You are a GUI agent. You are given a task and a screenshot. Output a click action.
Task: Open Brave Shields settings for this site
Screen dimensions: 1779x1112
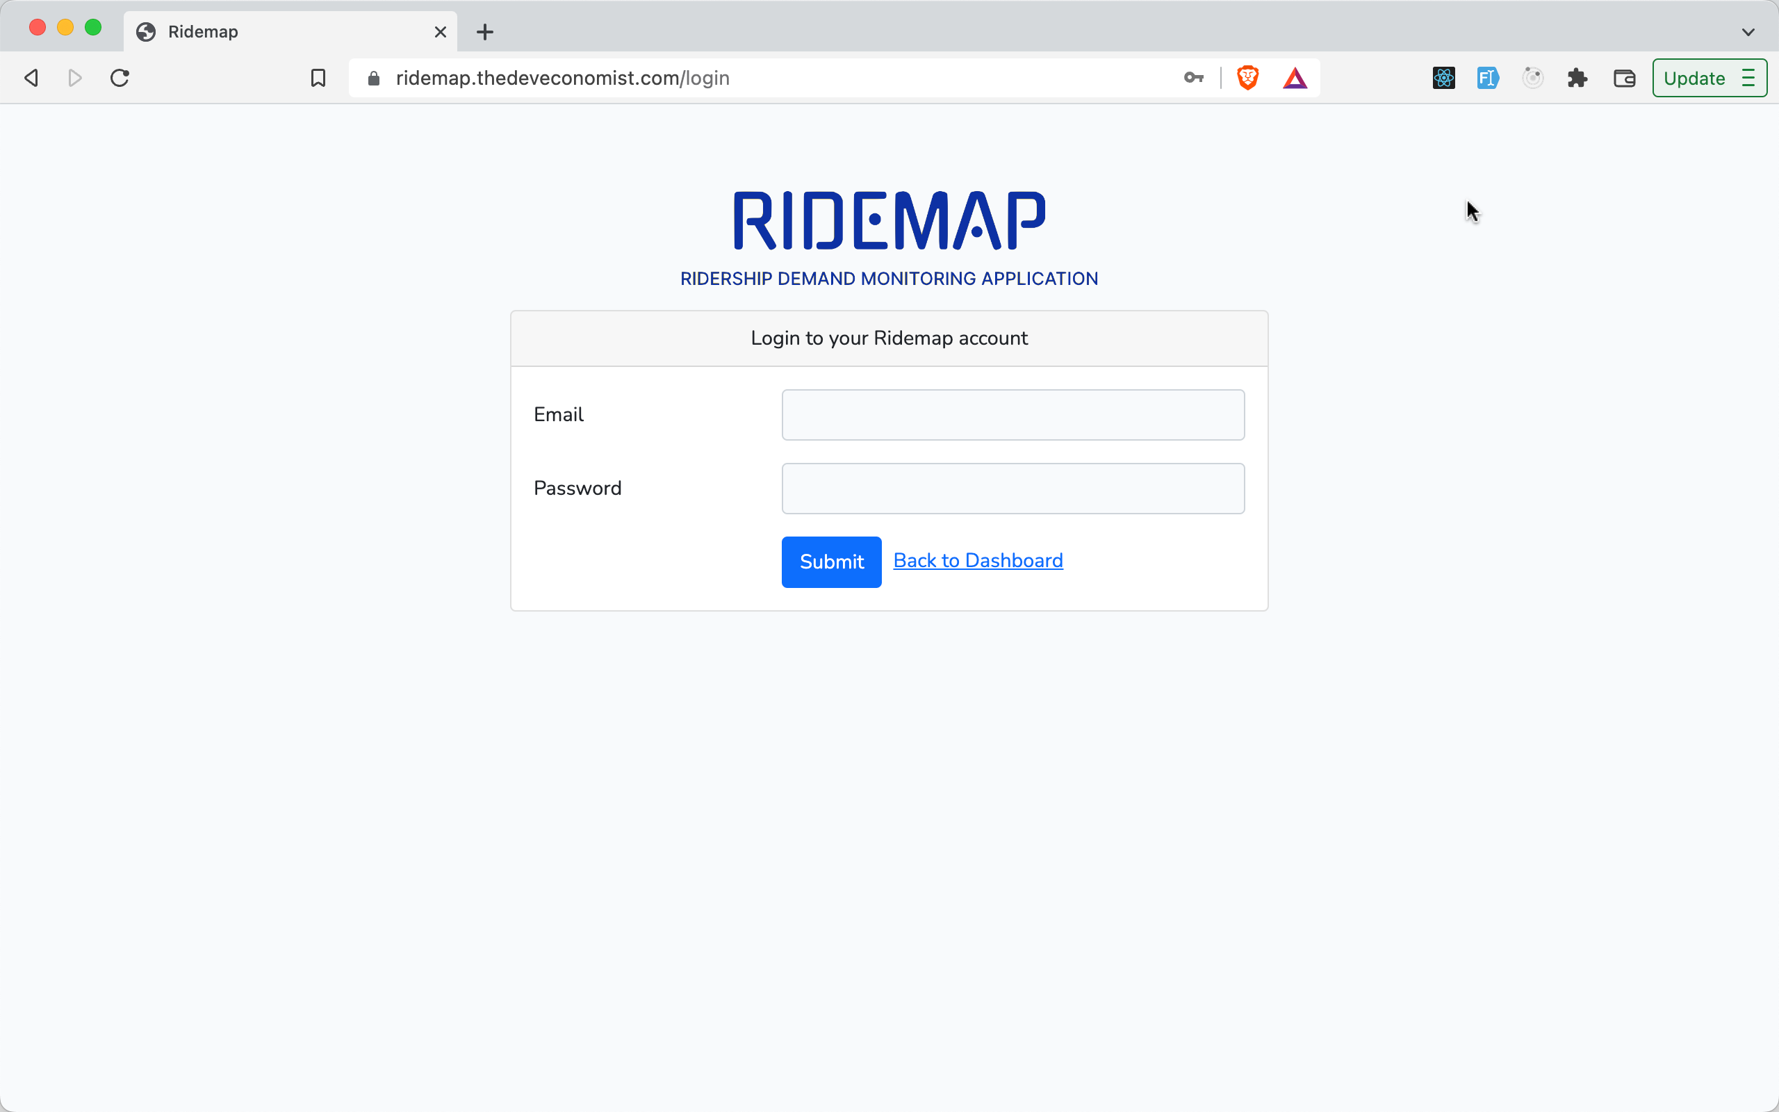point(1247,77)
